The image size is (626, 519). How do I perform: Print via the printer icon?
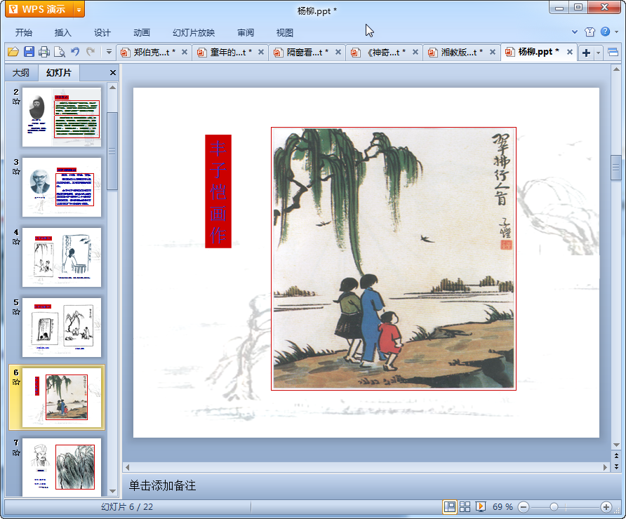[44, 52]
